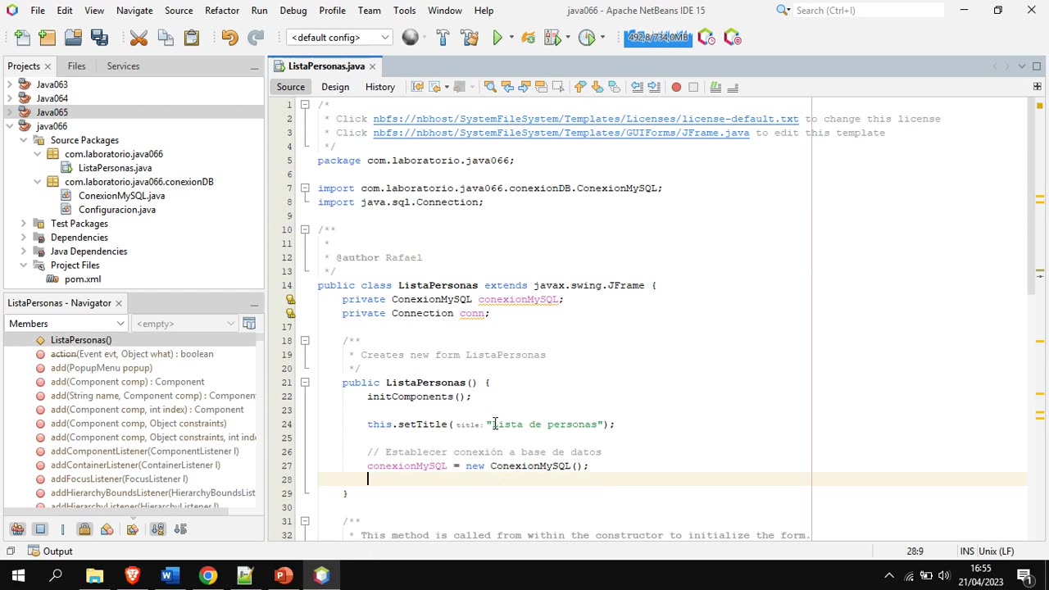The height and width of the screenshot is (590, 1049).
Task: Clean and build with hammer-broom icon
Action: click(470, 38)
